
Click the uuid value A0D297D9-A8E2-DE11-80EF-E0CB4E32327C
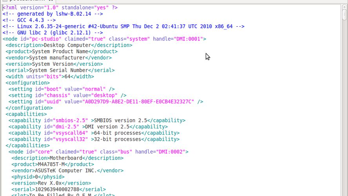(138, 102)
